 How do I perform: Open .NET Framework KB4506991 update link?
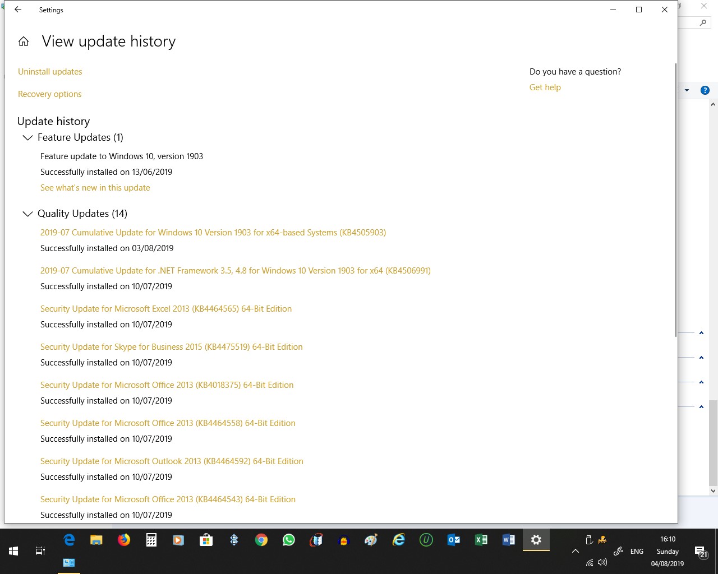(x=236, y=271)
